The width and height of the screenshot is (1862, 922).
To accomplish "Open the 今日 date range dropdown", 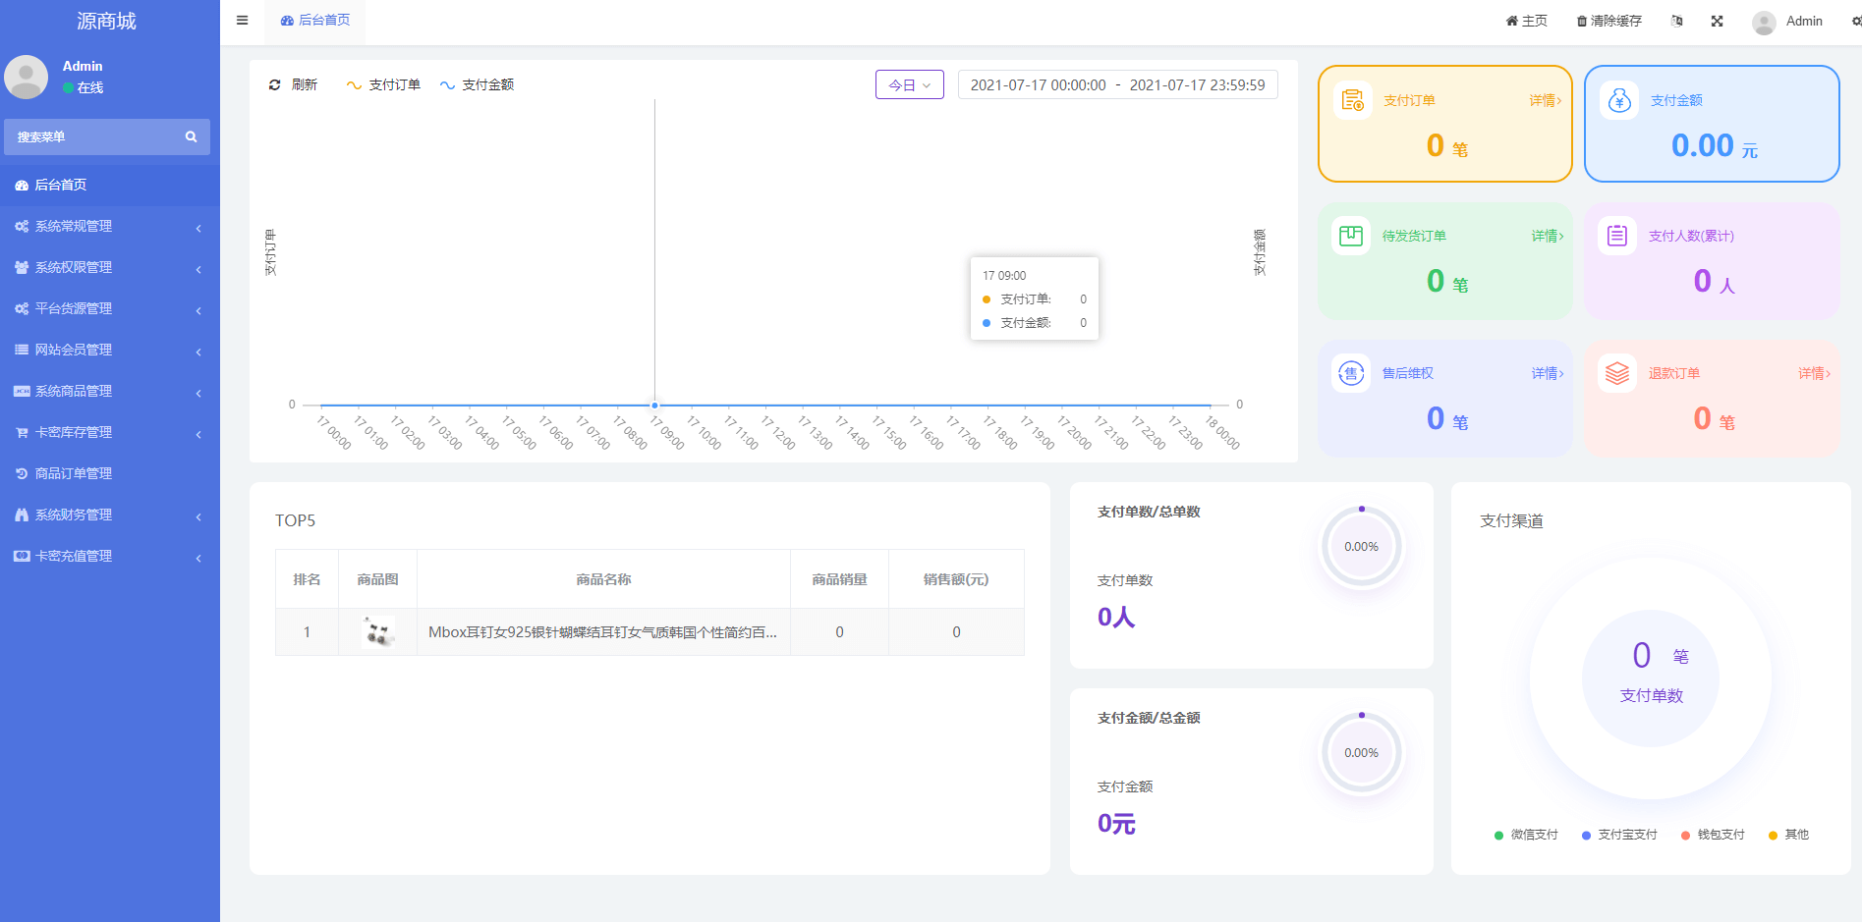I will click(x=909, y=85).
